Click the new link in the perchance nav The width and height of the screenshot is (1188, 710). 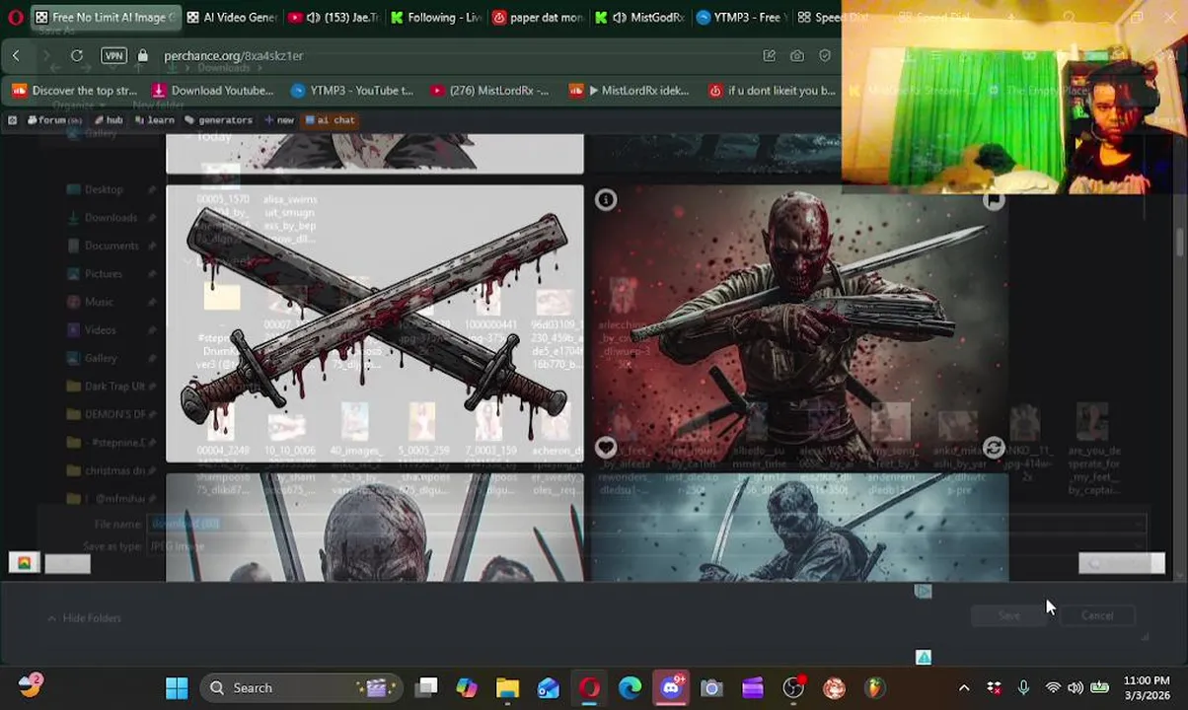pos(279,120)
